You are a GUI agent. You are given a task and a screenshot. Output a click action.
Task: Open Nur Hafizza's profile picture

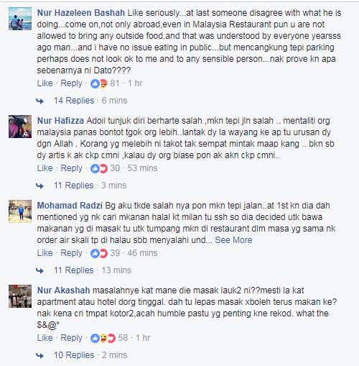20,127
